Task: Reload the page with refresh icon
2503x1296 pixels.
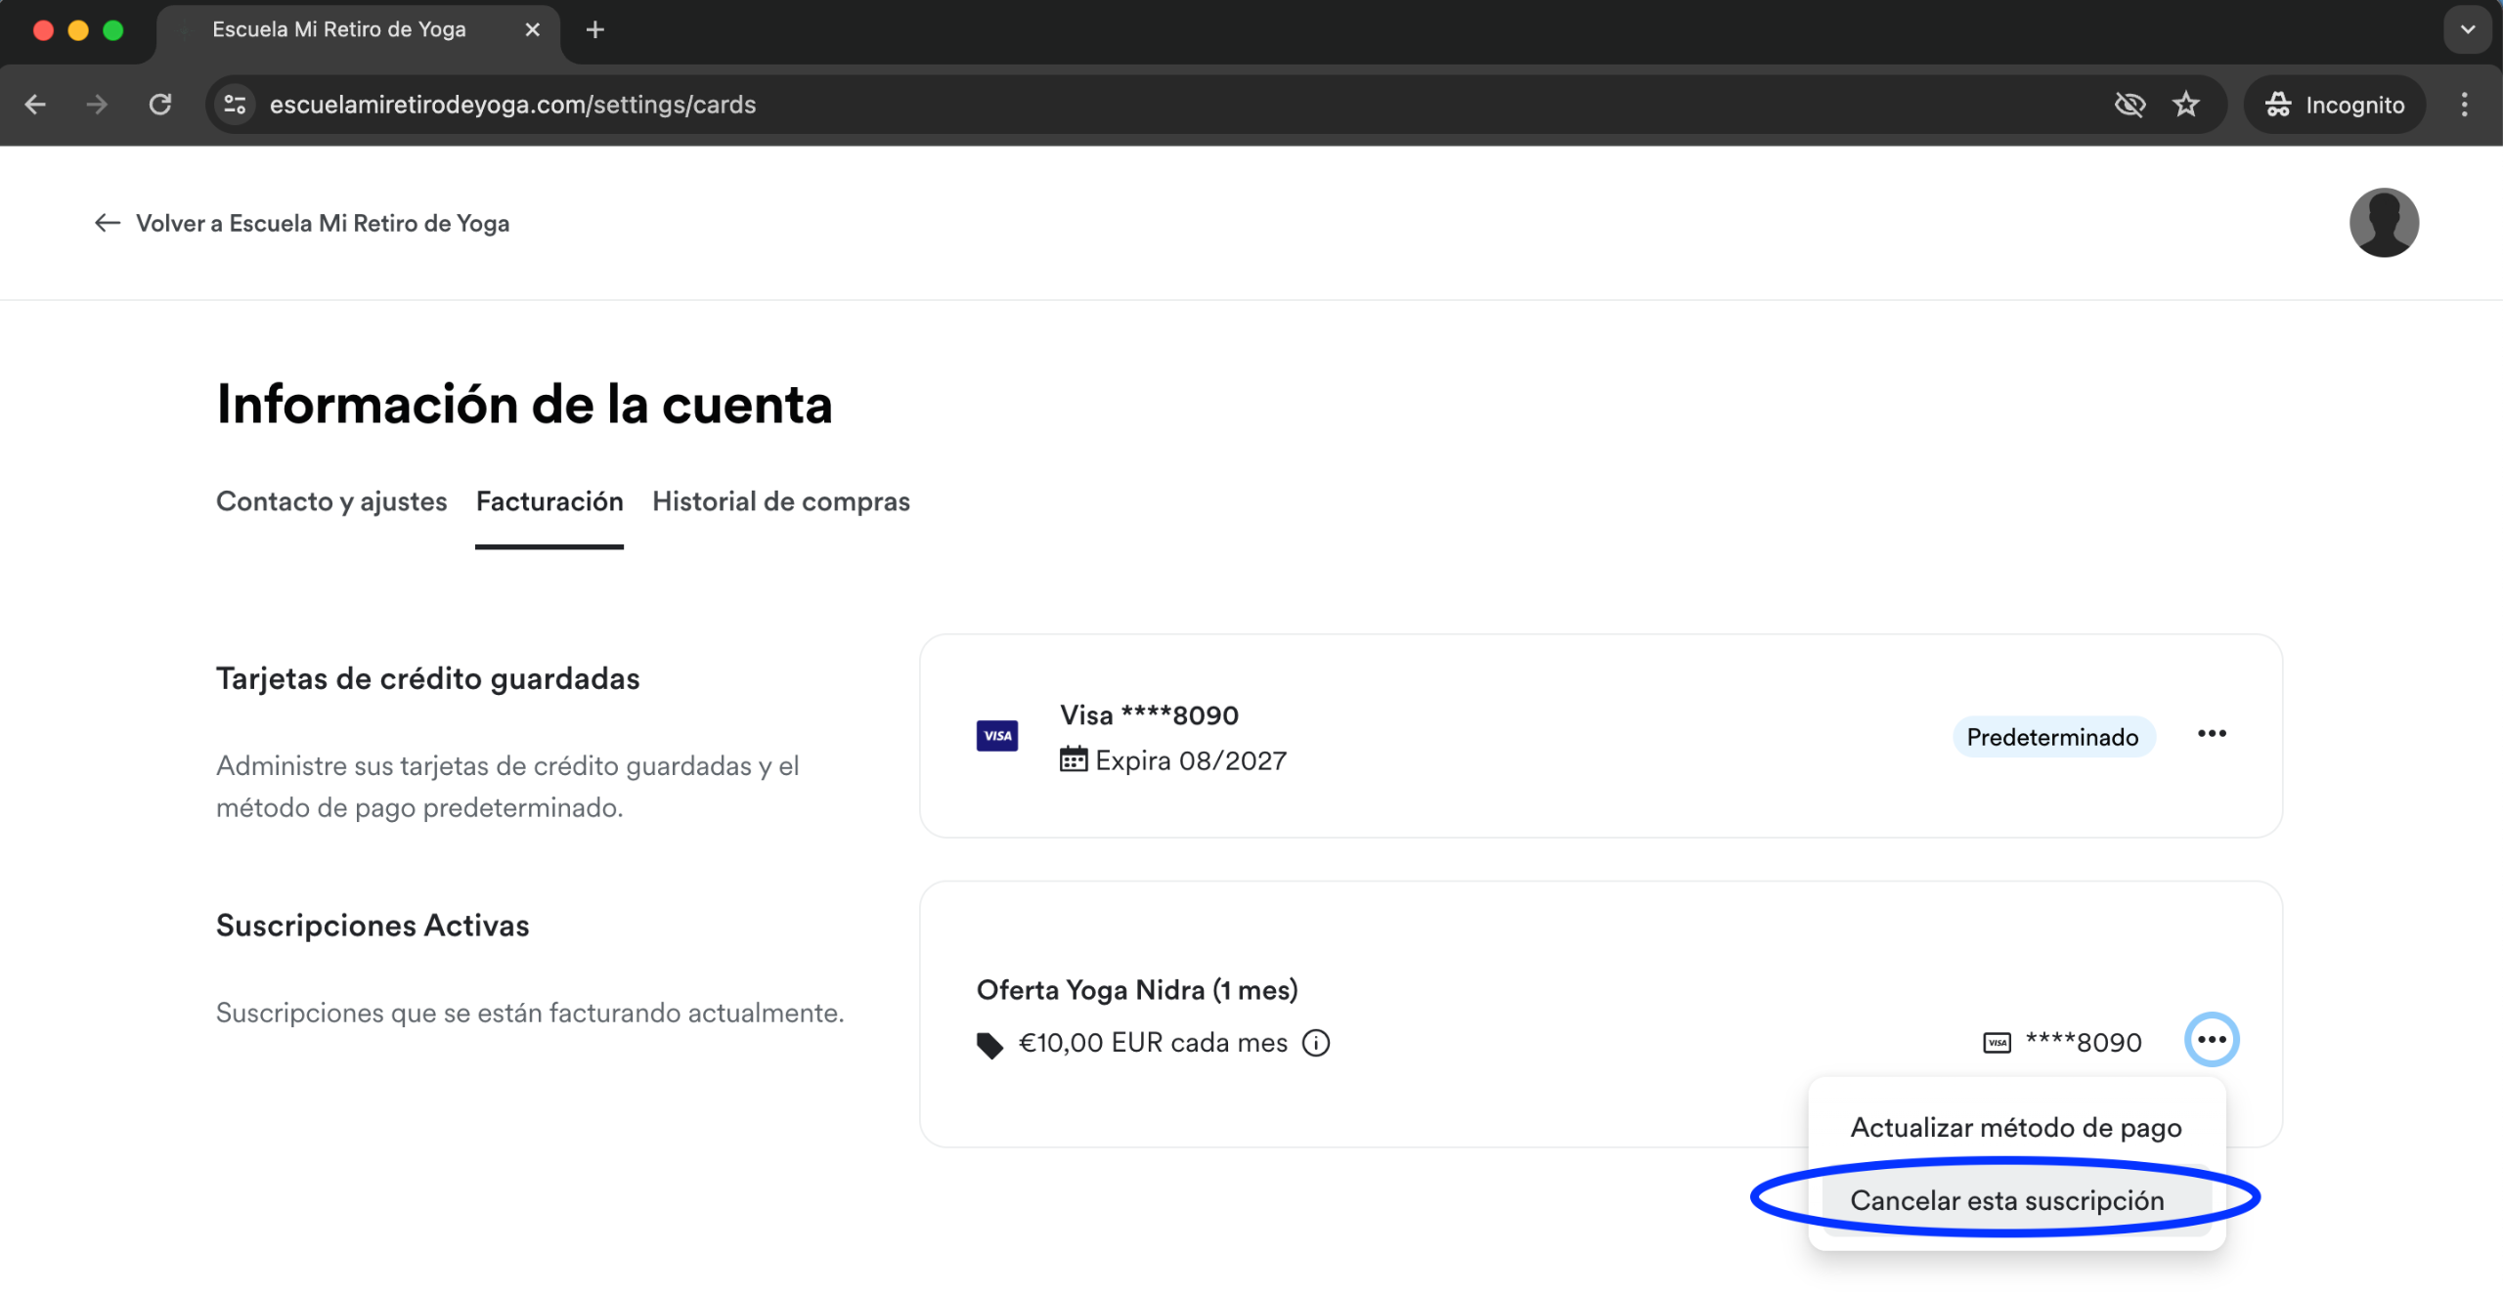Action: coord(160,105)
